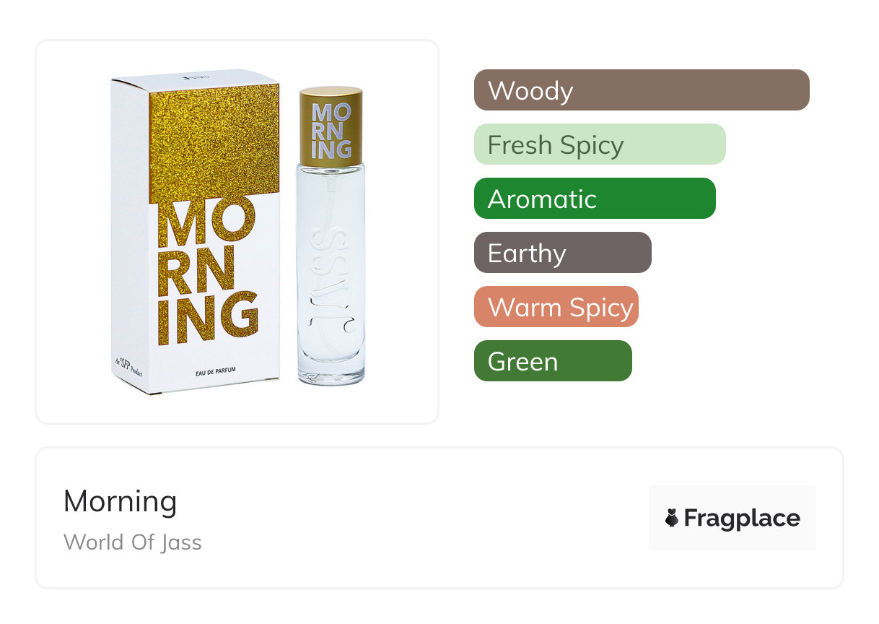The image size is (879, 624).
Task: Click the SFP Product mark on the box
Action: (128, 367)
